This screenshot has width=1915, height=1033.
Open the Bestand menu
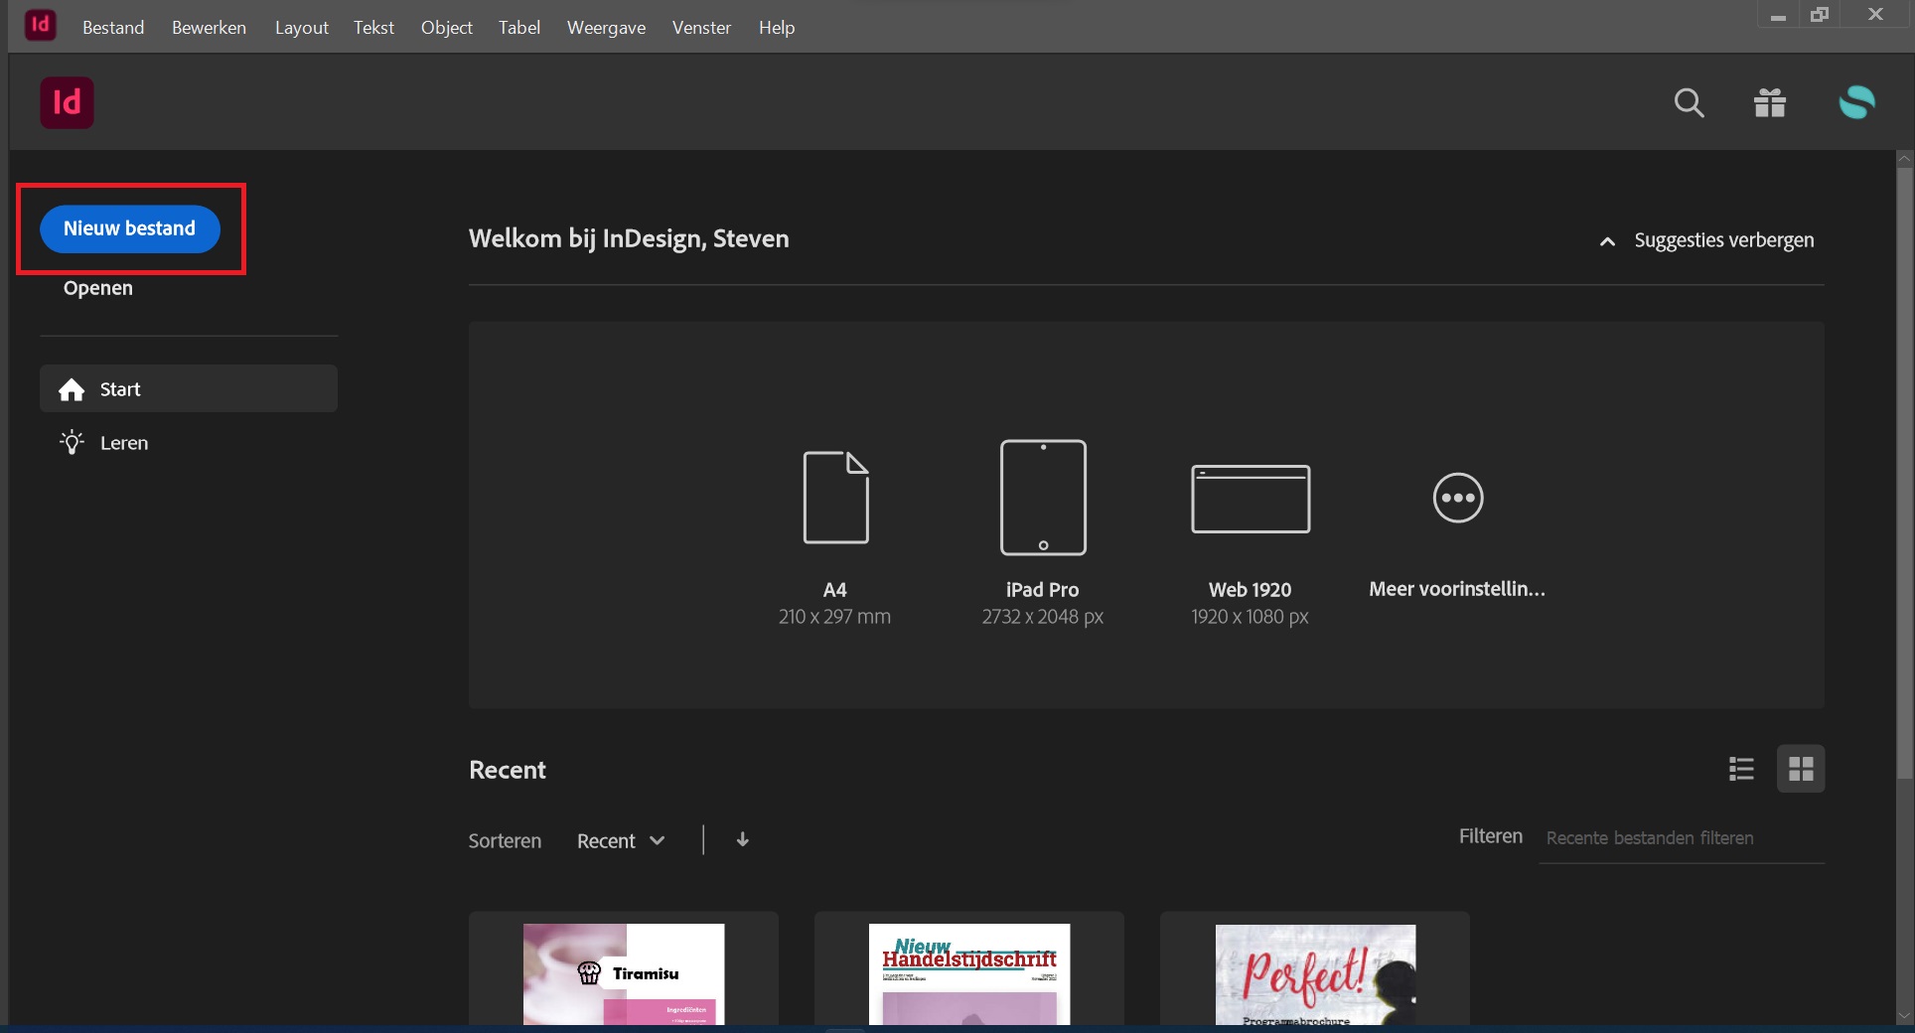click(x=113, y=27)
